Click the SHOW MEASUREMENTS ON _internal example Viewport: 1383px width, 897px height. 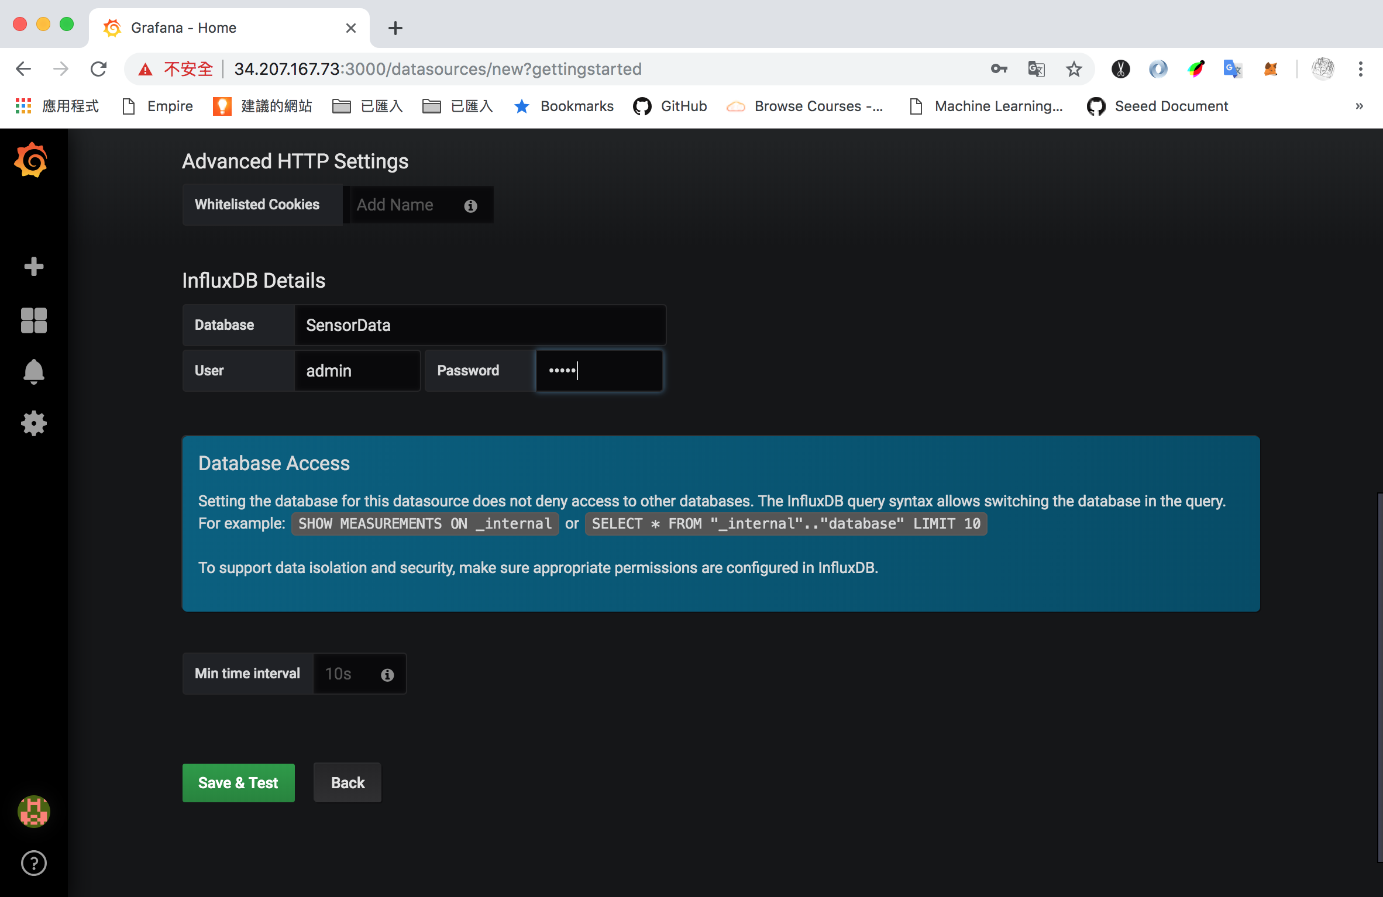tap(425, 524)
